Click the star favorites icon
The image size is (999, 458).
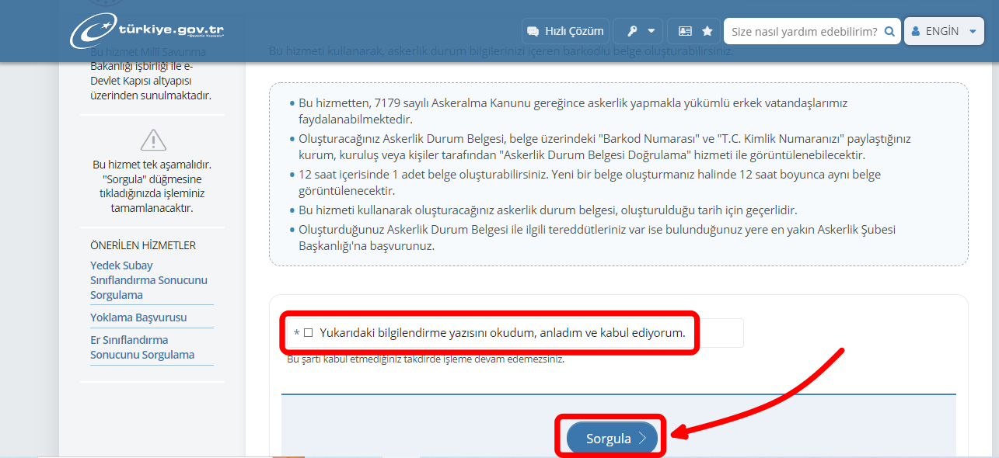point(707,31)
